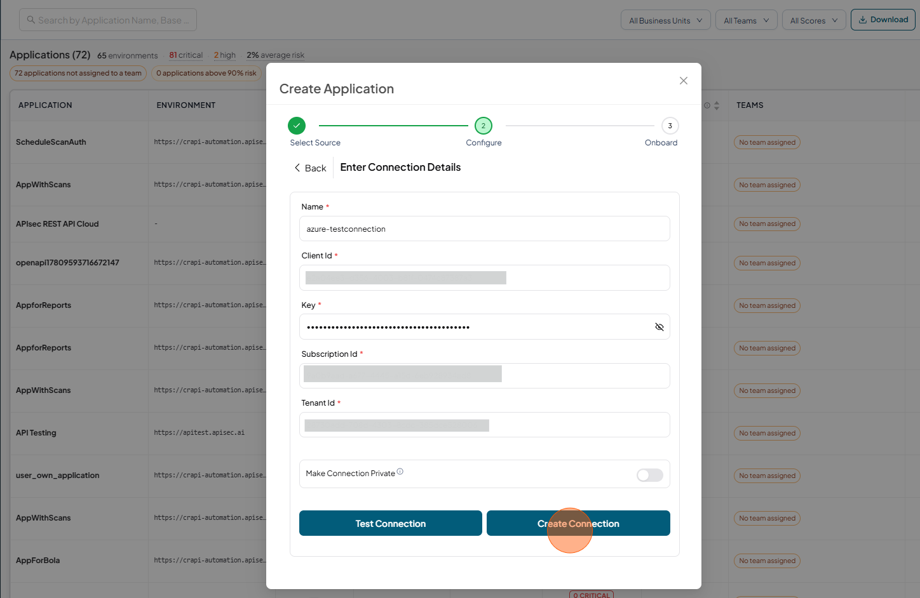Focus the Name input field
This screenshot has width=920, height=598.
485,229
